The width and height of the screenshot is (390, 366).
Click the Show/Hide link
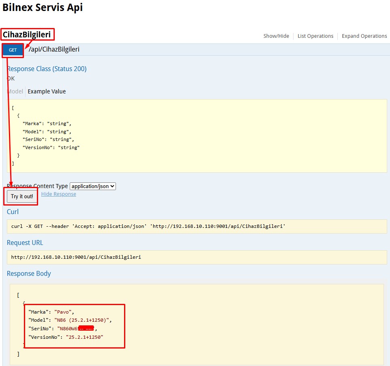(276, 36)
